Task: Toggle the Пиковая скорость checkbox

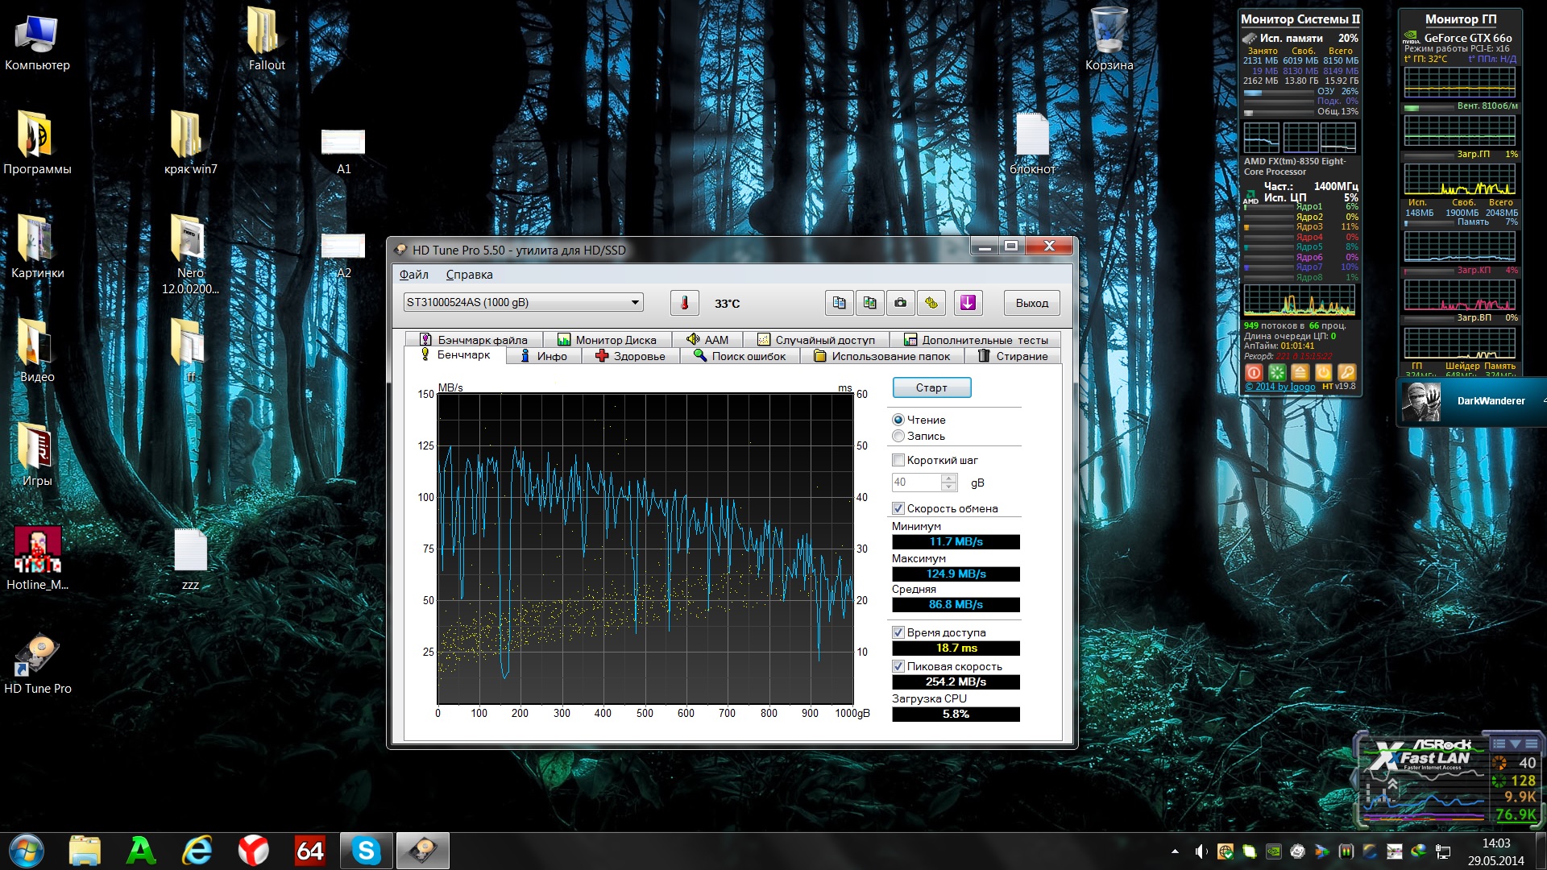Action: [x=898, y=666]
